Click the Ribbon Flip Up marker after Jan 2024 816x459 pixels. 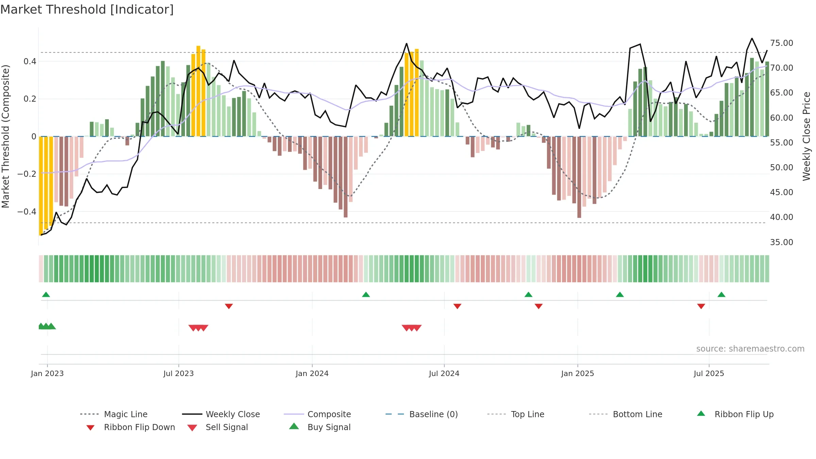tap(366, 294)
